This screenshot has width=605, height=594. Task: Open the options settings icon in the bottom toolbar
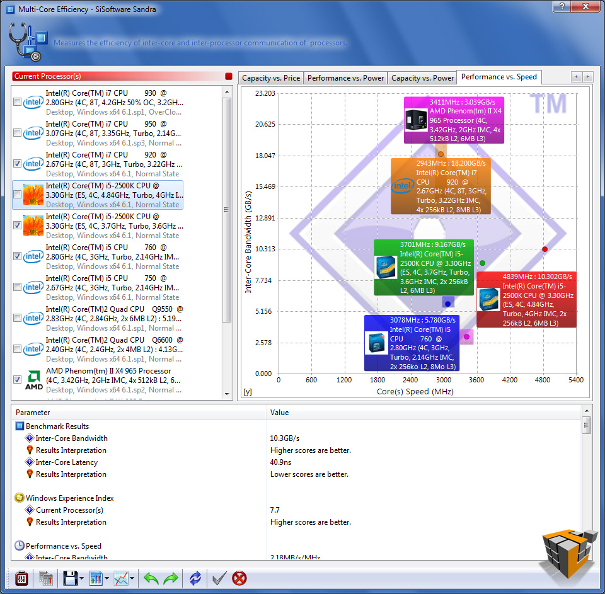point(21,578)
